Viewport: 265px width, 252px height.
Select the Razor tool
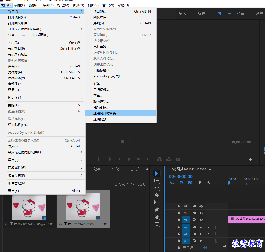[x=157, y=195]
